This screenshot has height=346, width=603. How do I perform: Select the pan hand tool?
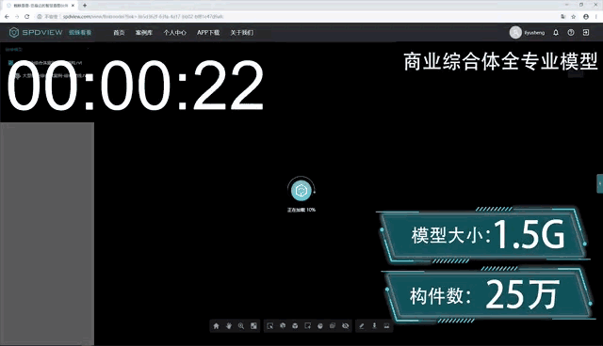(229, 326)
